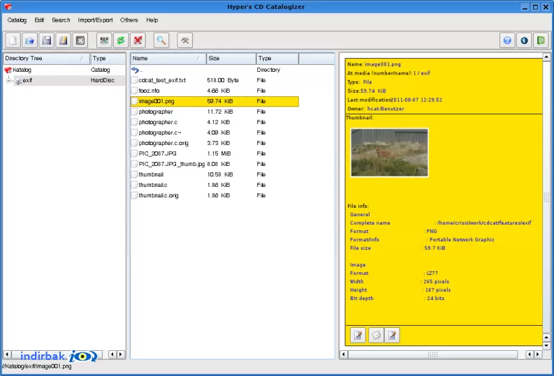Click the edit comment icon below file info
554x376 pixels.
(x=358, y=335)
